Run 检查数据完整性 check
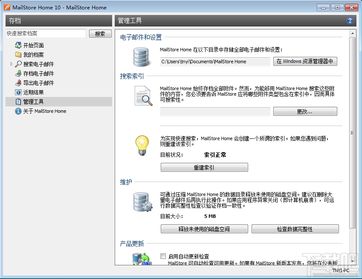The width and height of the screenshot is (362, 279). coord(295,229)
